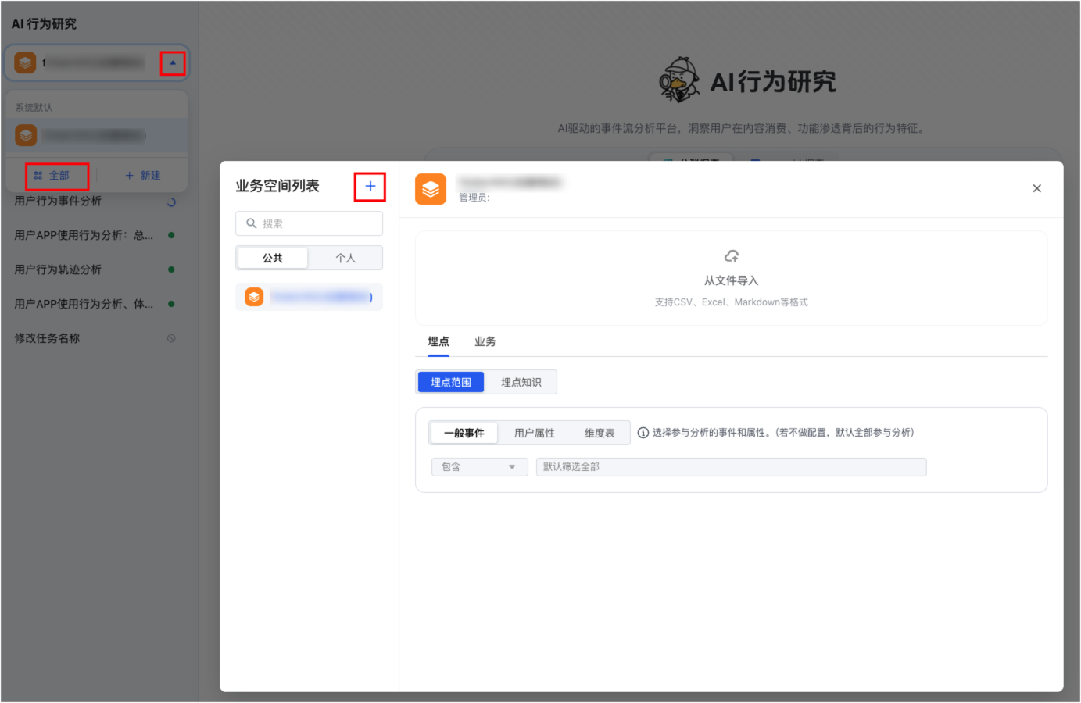Screen dimensions: 1081x703
Task: Select the 系统默认 workspace entry in dropdown
Action: tap(96, 136)
